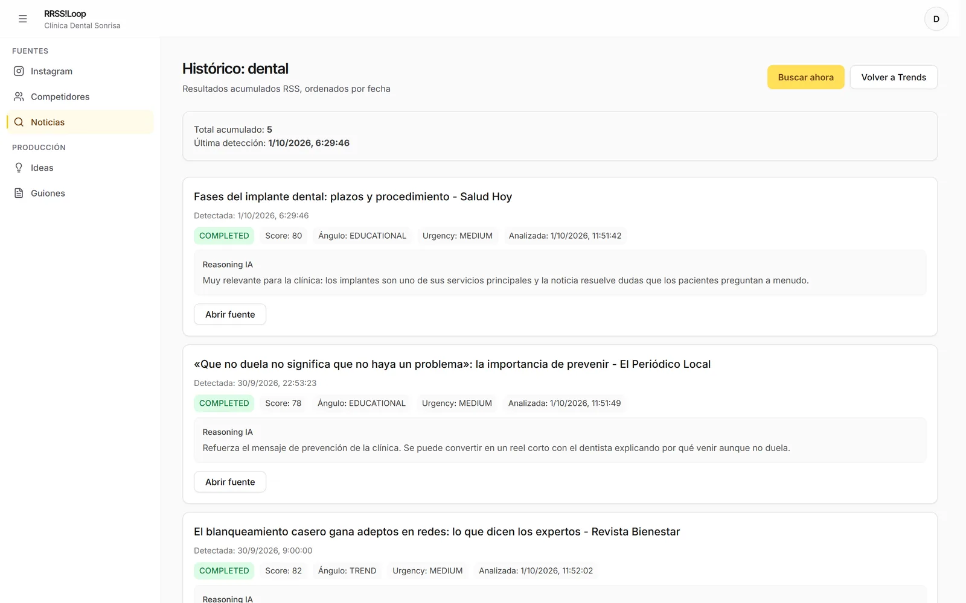Click Analizada 11:51:42 tag
The image size is (966, 603).
pyautogui.click(x=565, y=236)
